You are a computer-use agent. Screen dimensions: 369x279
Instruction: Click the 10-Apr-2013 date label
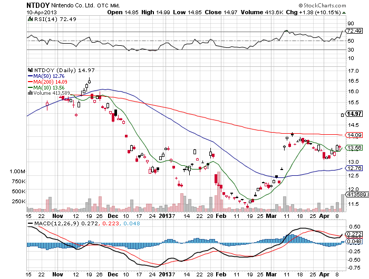coord(42,13)
